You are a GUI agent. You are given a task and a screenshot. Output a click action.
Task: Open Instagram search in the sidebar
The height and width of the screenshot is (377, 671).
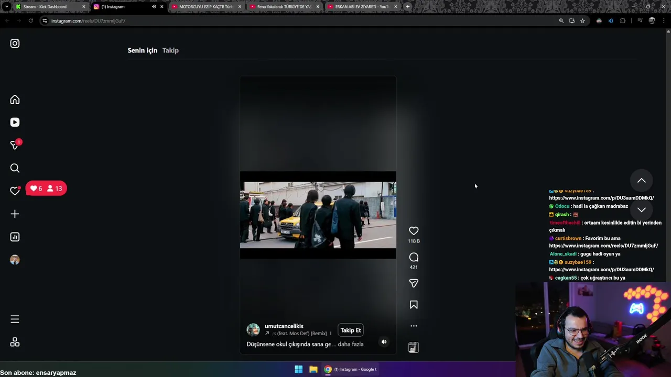(x=15, y=168)
